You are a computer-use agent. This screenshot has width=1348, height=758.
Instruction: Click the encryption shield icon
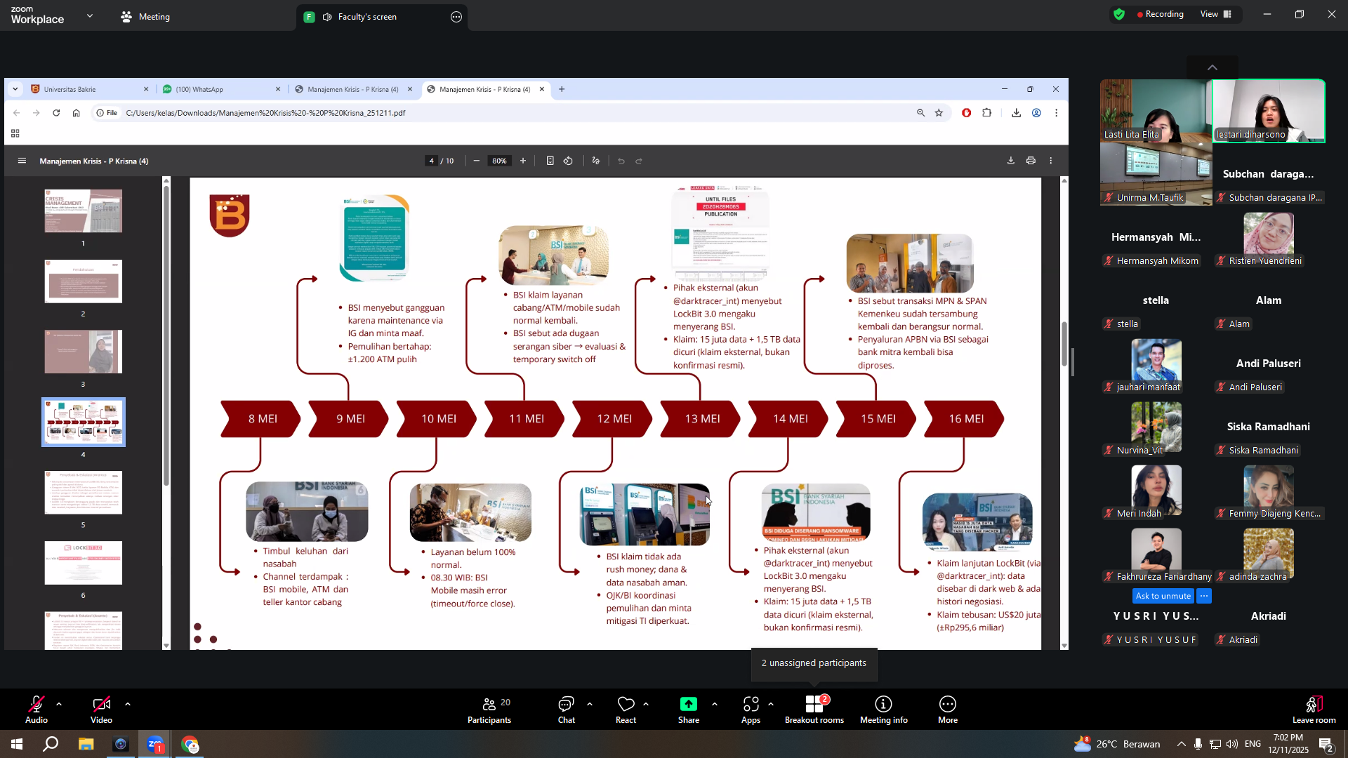pyautogui.click(x=1119, y=14)
